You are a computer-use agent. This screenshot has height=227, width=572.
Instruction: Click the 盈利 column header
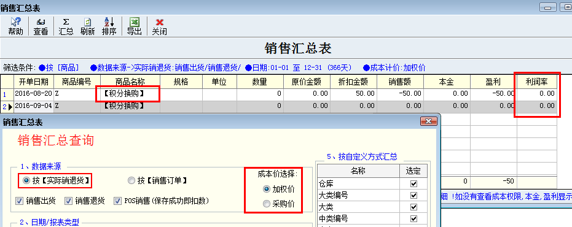click(493, 82)
